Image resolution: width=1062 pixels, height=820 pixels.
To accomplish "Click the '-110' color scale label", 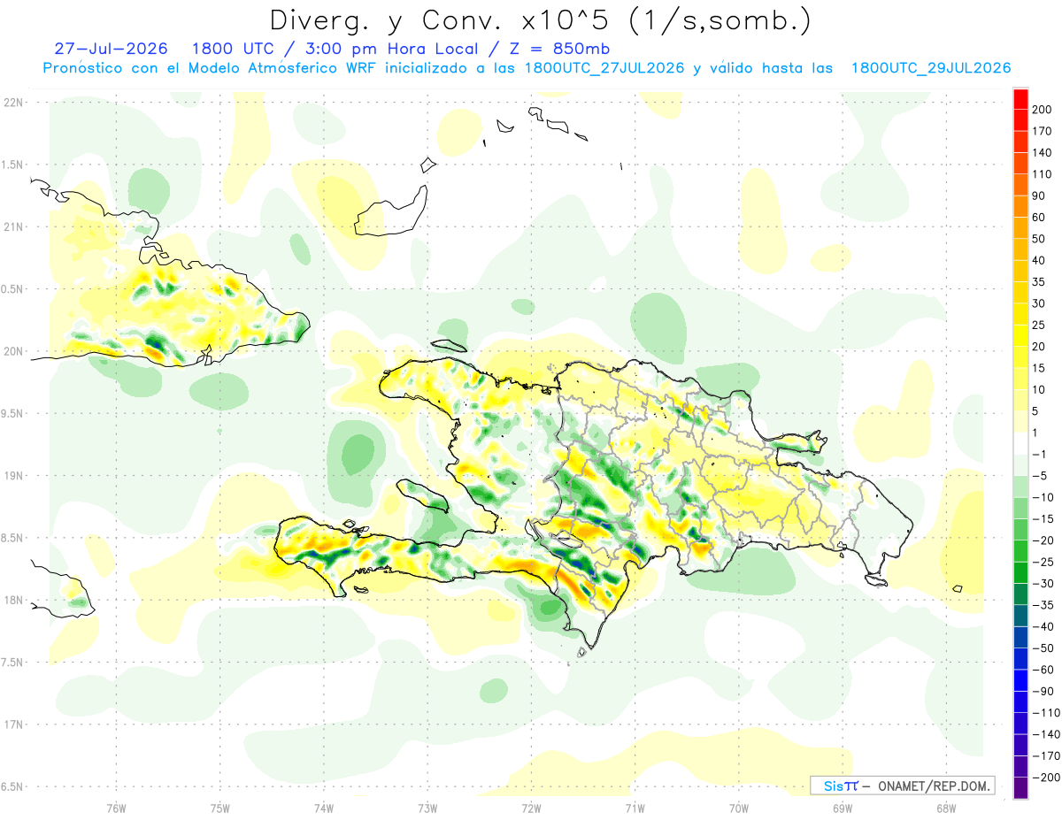I will [x=1044, y=713].
